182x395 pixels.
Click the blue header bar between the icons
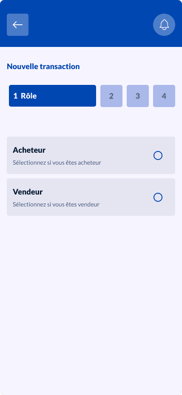pos(91,25)
